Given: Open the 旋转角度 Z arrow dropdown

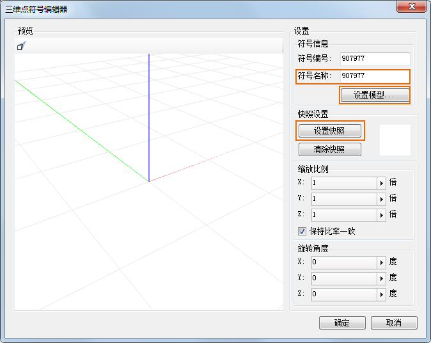Looking at the screenshot, I should (x=382, y=294).
